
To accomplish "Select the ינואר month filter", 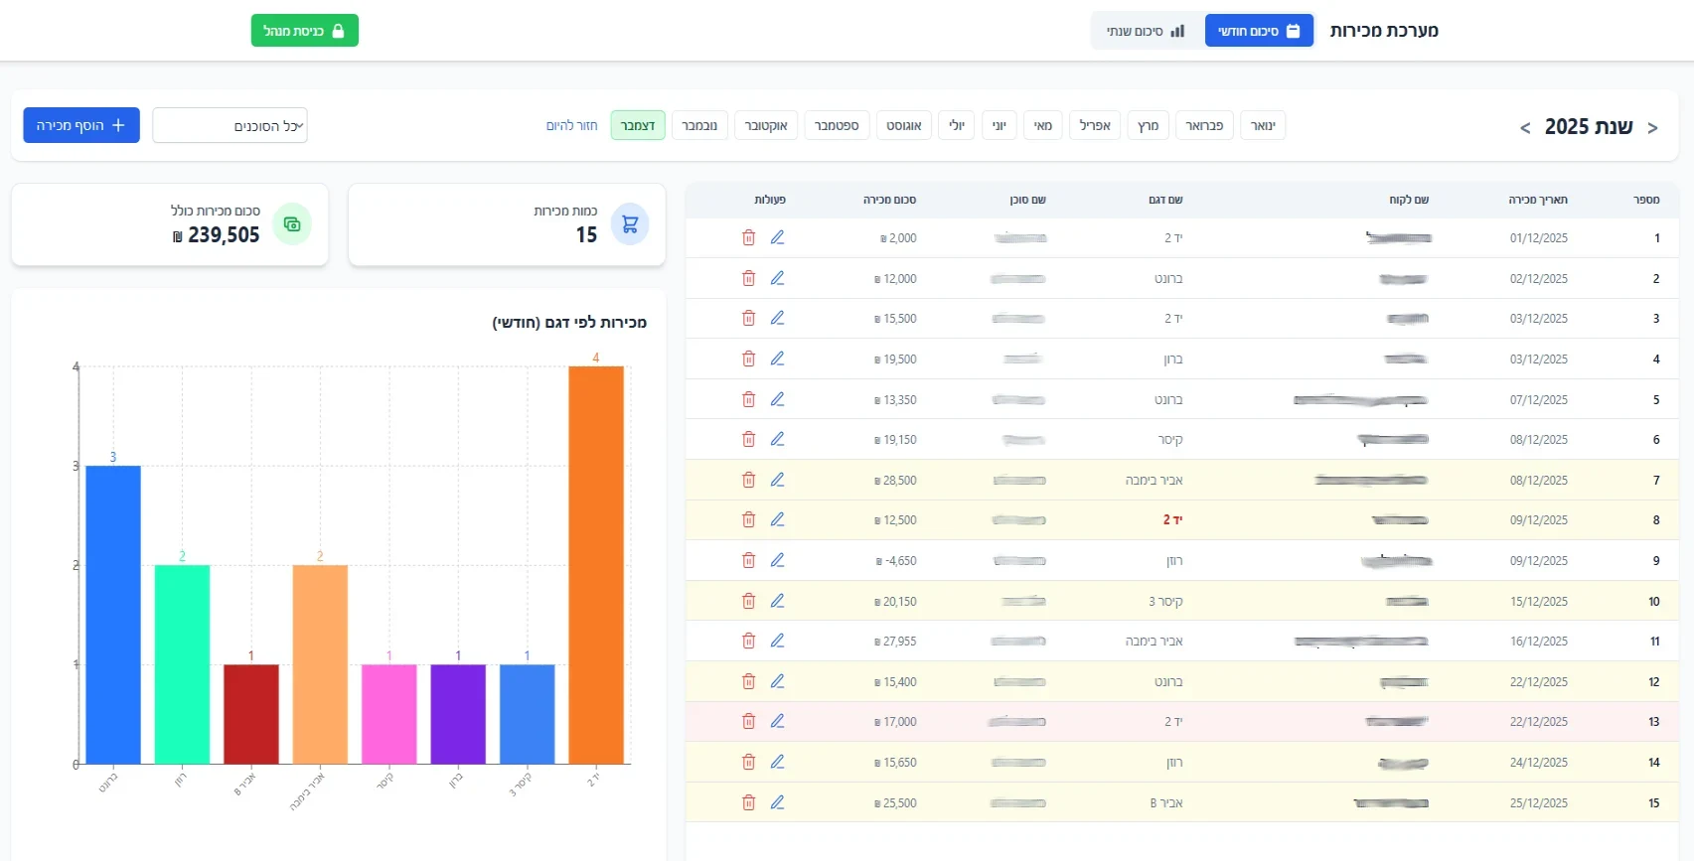I will pyautogui.click(x=1263, y=126).
